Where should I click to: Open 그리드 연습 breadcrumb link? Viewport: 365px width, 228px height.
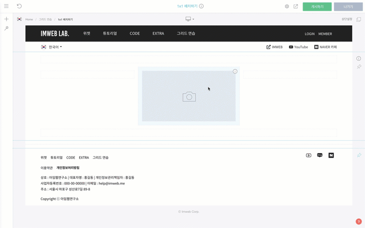(45, 19)
